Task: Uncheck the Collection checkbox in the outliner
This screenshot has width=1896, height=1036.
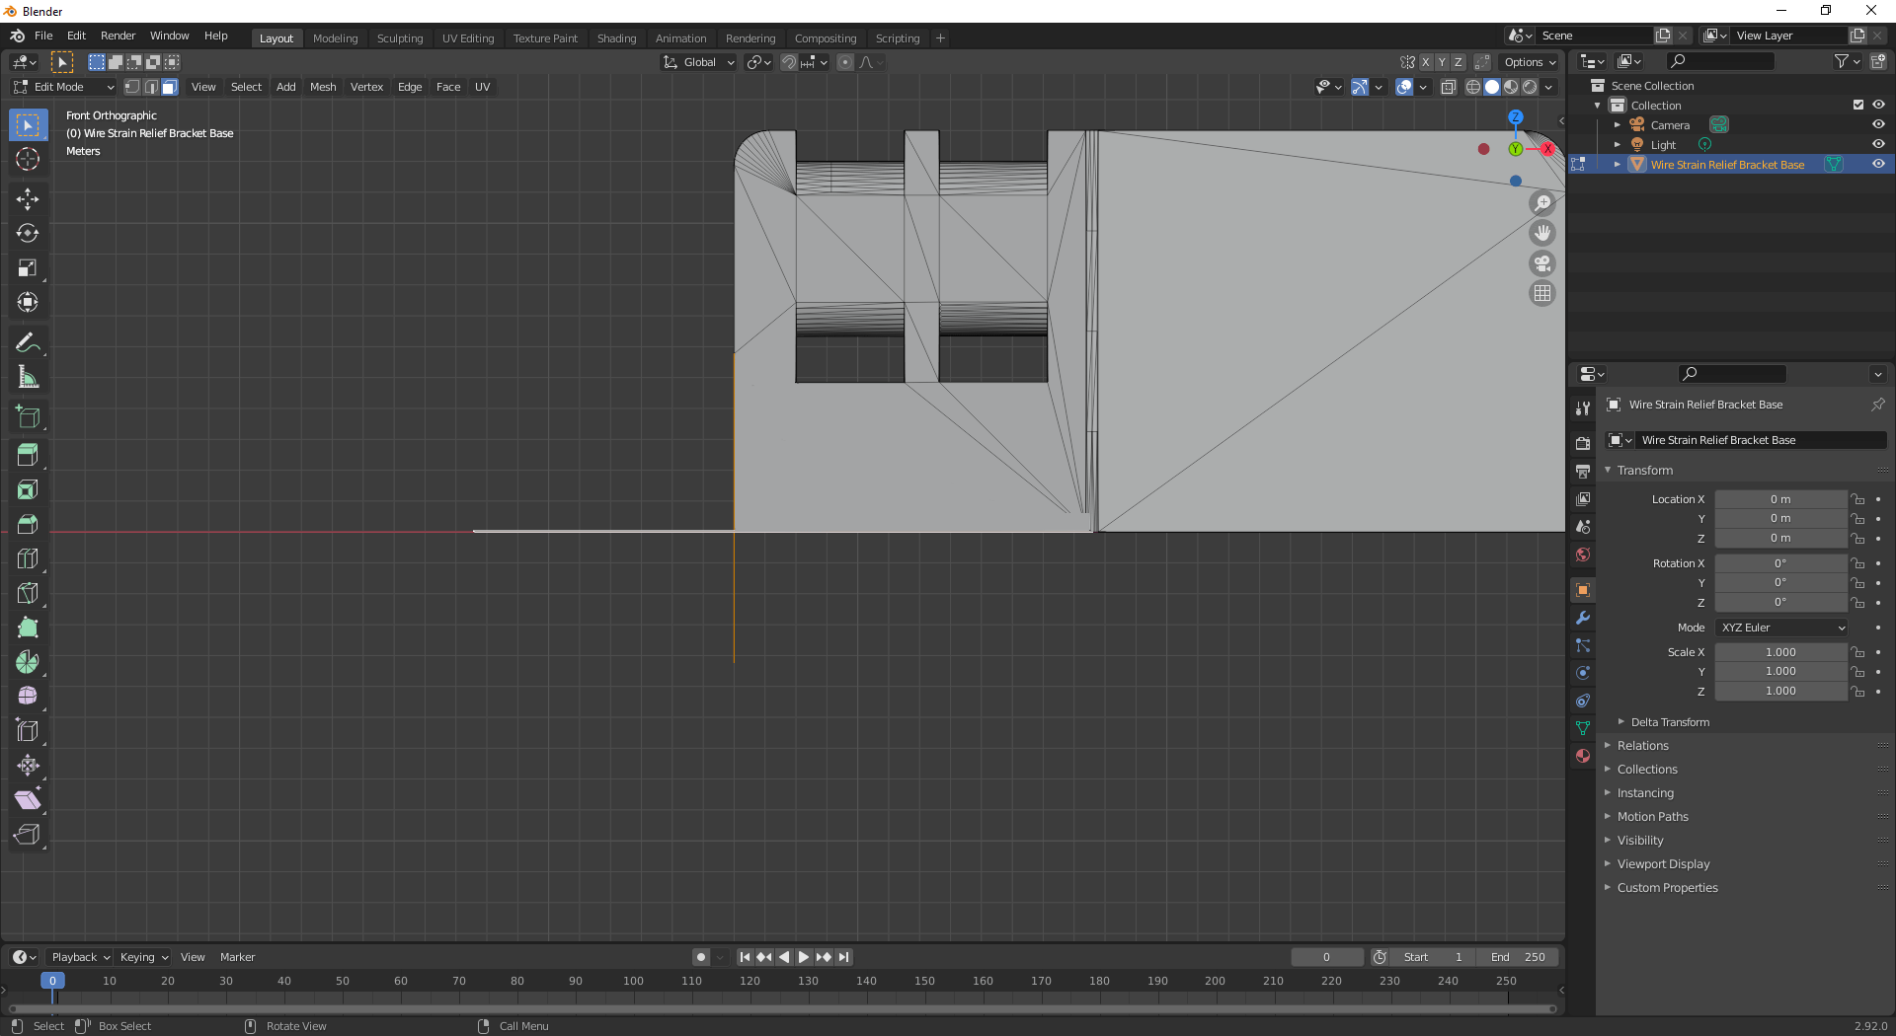Action: click(x=1857, y=105)
